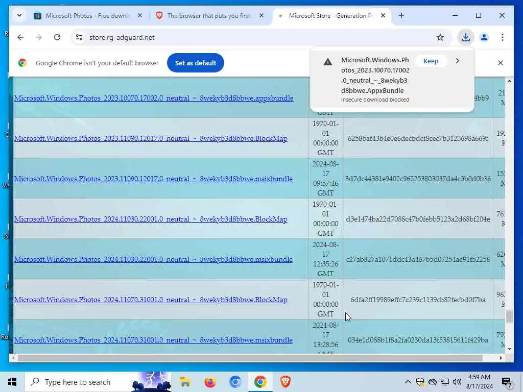523x392 pixels.
Task: Click the page scroll up arrow
Action: 509,81
